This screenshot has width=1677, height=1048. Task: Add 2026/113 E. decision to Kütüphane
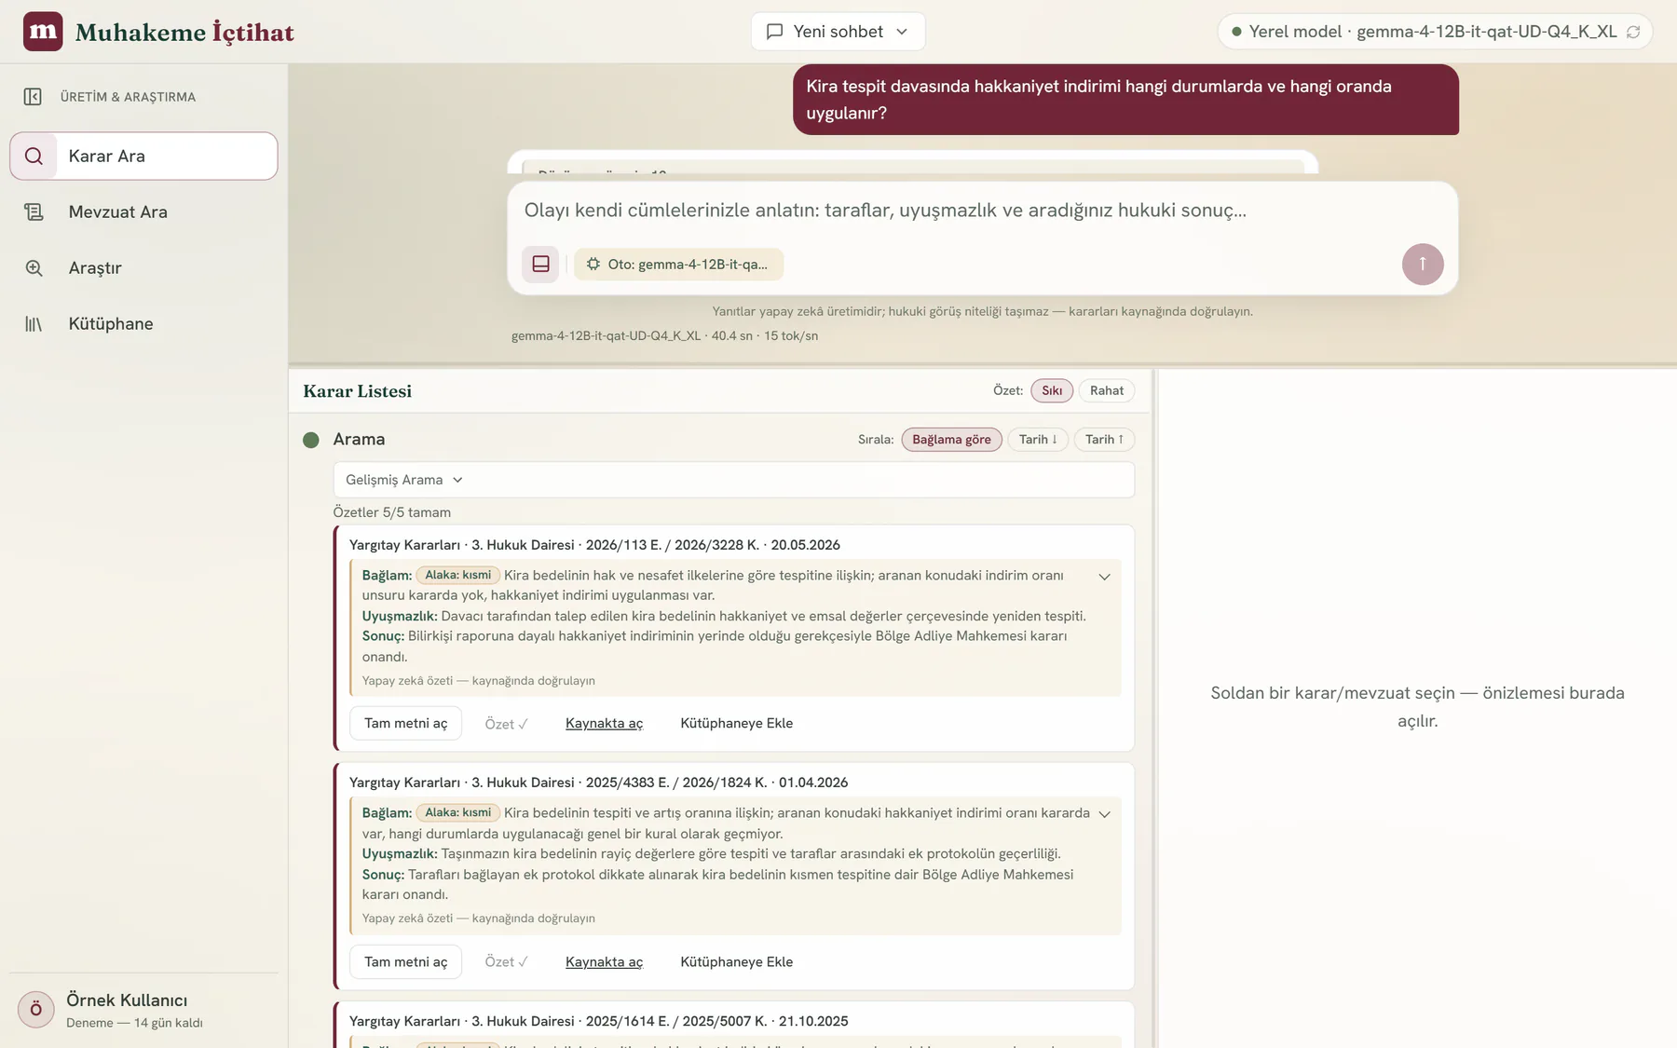click(736, 724)
